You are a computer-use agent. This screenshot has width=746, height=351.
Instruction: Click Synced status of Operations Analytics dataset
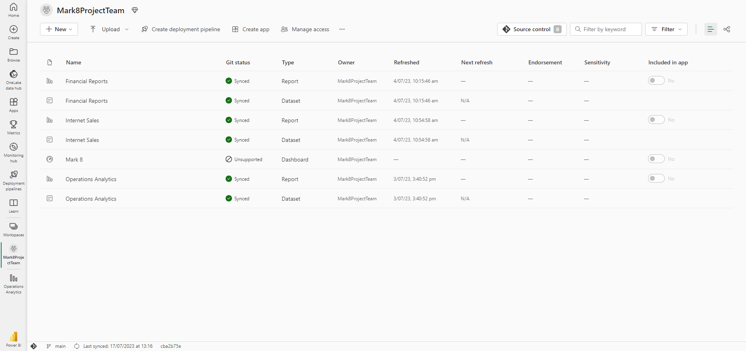click(238, 198)
